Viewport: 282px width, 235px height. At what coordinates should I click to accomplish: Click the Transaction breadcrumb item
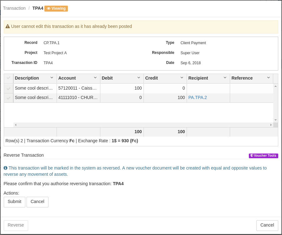tap(14, 8)
